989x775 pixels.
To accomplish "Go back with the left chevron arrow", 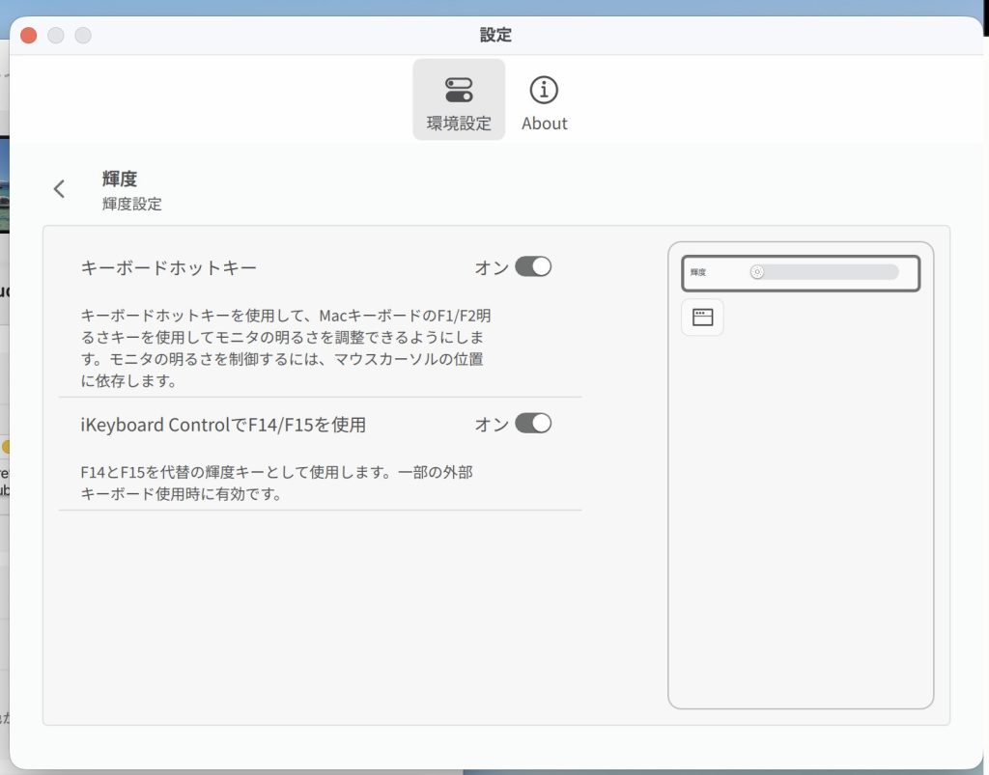I will [x=59, y=189].
